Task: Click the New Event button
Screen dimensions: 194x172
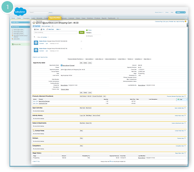Action: (x=89, y=108)
